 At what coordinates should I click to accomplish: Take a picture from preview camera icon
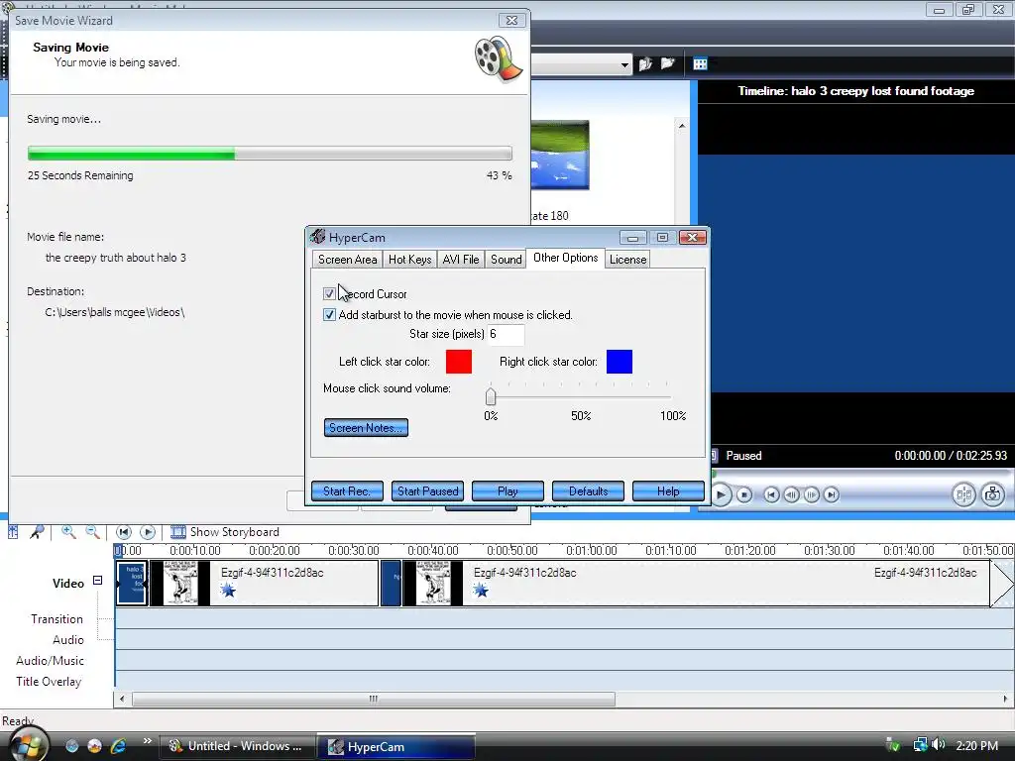point(992,495)
